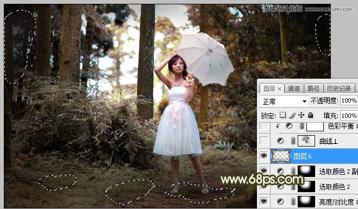Click the adjustment icon of 曲线 1
This screenshot has width=358, height=209.
click(280, 141)
